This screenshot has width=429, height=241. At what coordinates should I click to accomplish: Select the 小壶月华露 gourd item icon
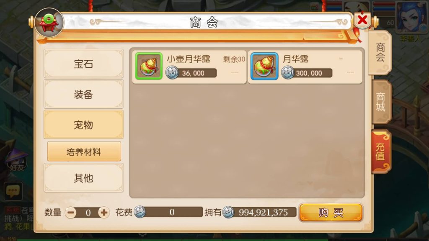tap(149, 66)
